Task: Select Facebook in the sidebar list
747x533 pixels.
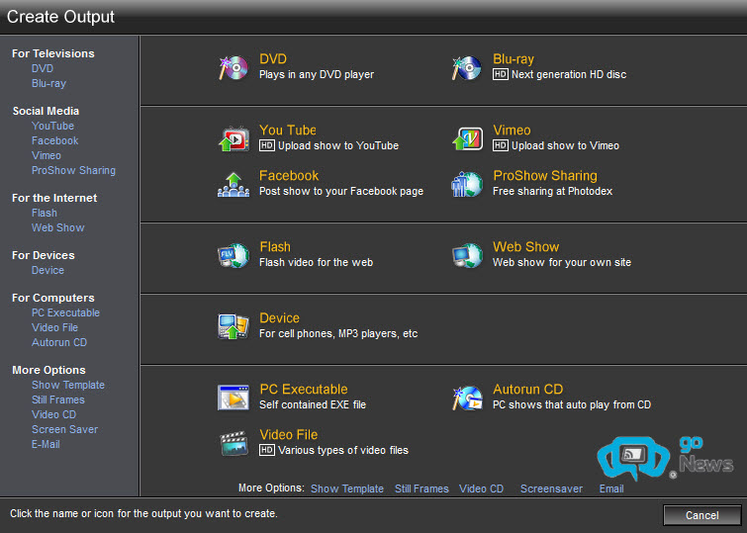Action: [x=54, y=140]
